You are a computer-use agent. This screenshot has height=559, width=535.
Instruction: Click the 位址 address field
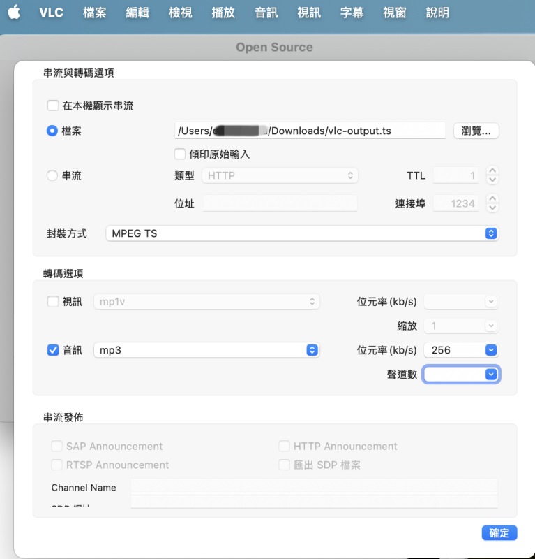pyautogui.click(x=280, y=203)
